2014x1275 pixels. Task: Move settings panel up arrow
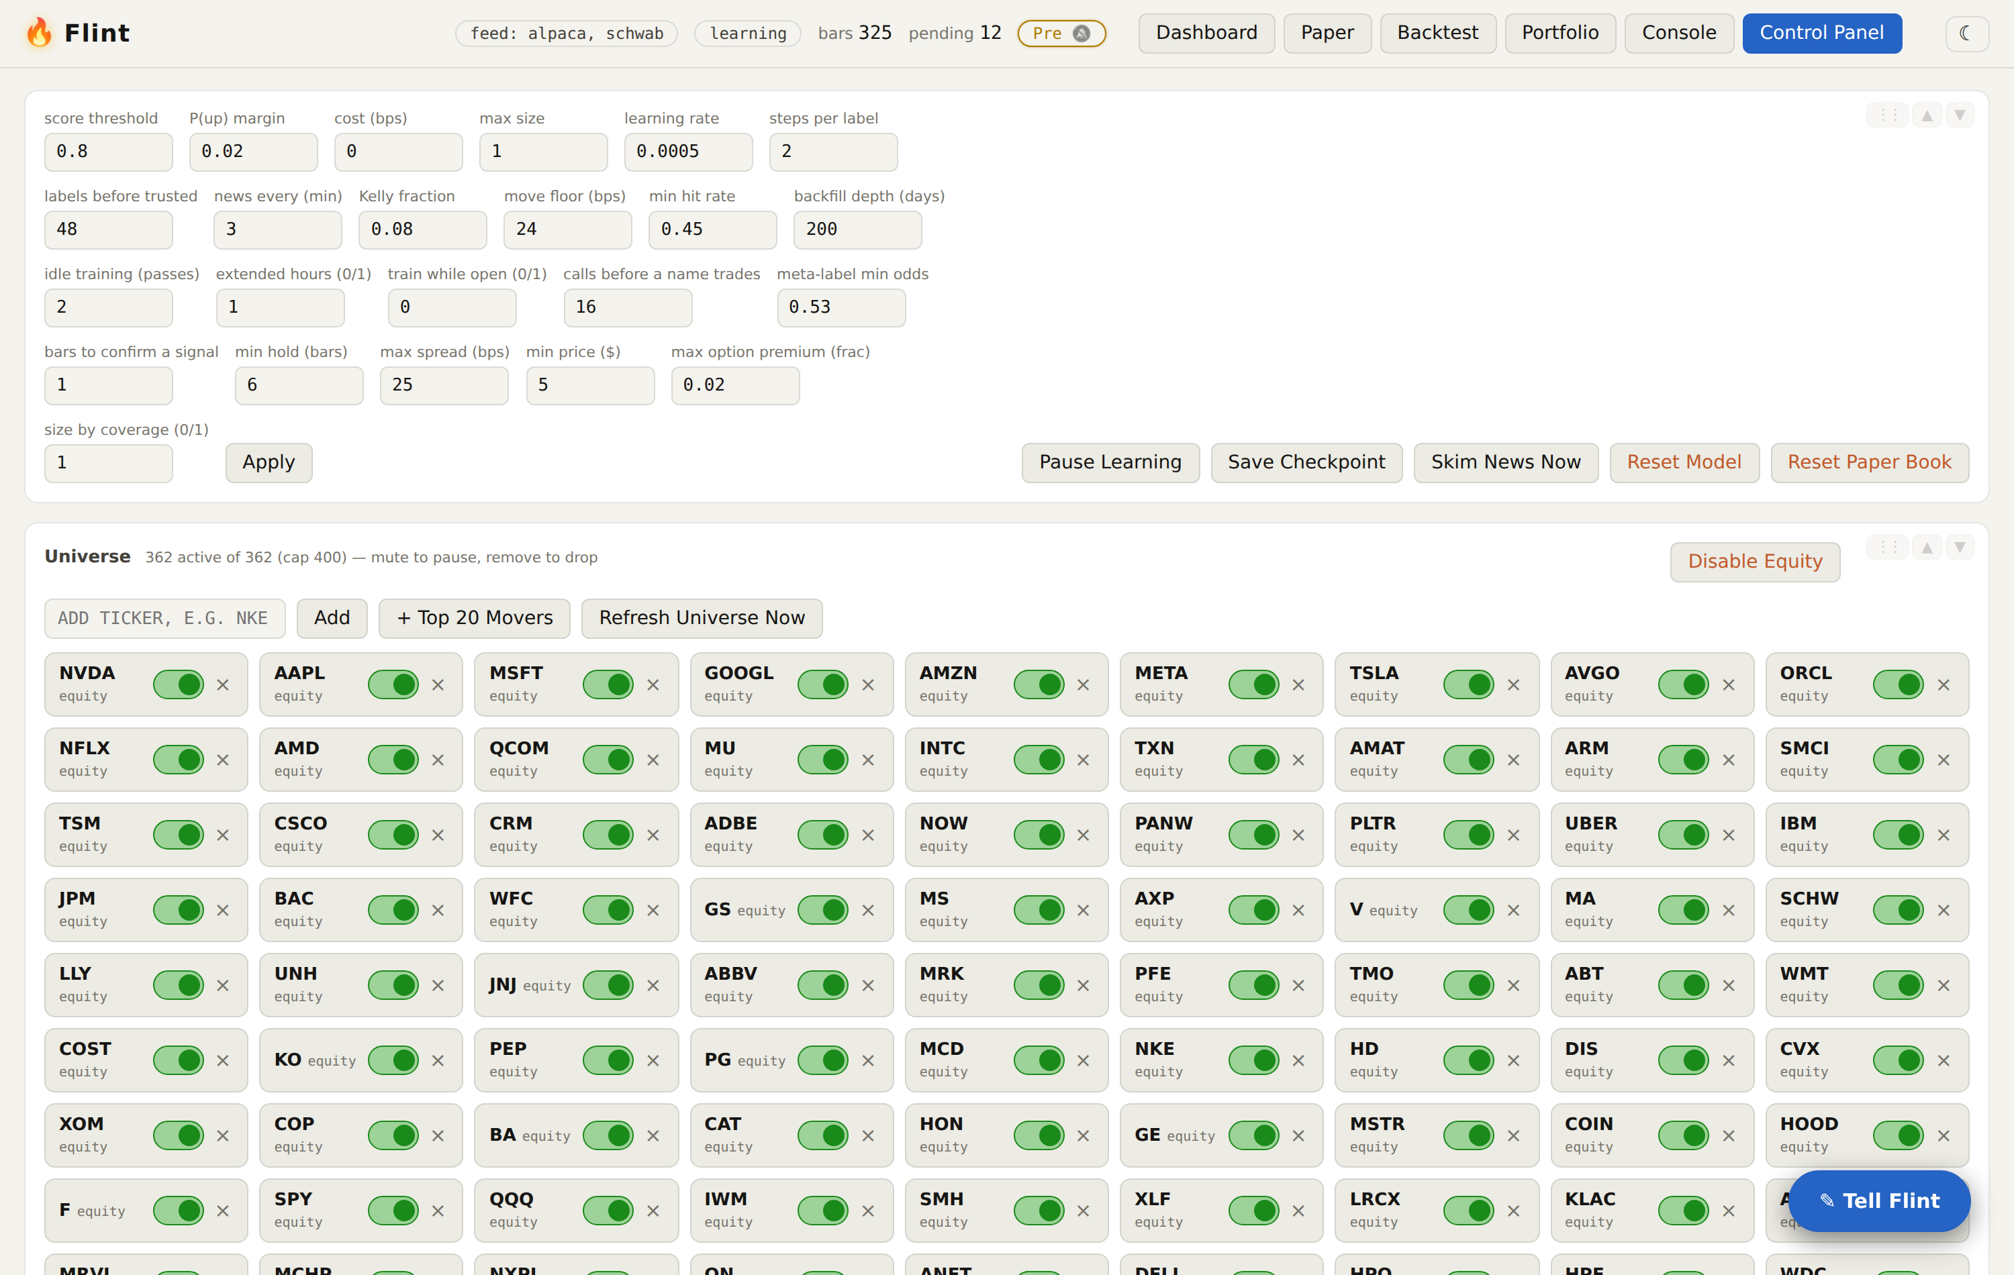point(1927,115)
